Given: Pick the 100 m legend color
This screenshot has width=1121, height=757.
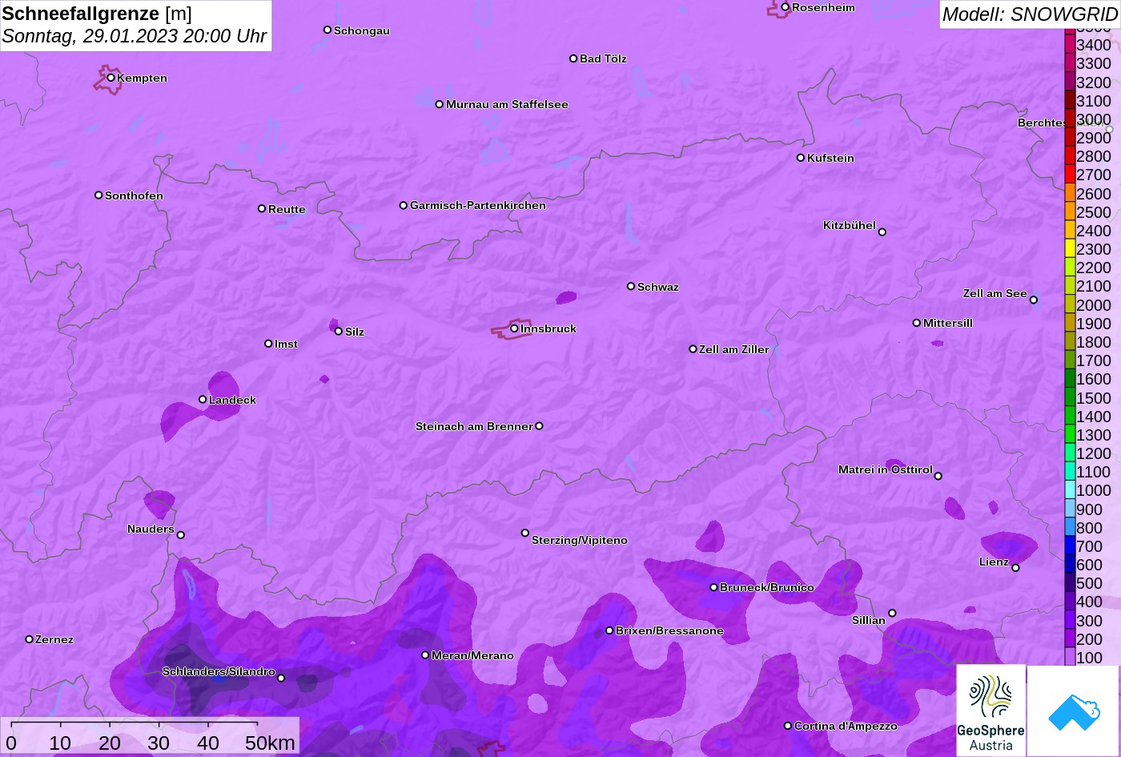Looking at the screenshot, I should click(1070, 657).
